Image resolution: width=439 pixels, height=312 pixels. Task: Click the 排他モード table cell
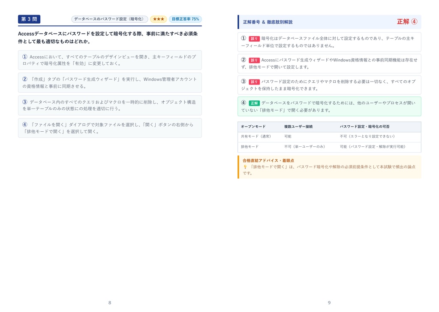pos(250,147)
